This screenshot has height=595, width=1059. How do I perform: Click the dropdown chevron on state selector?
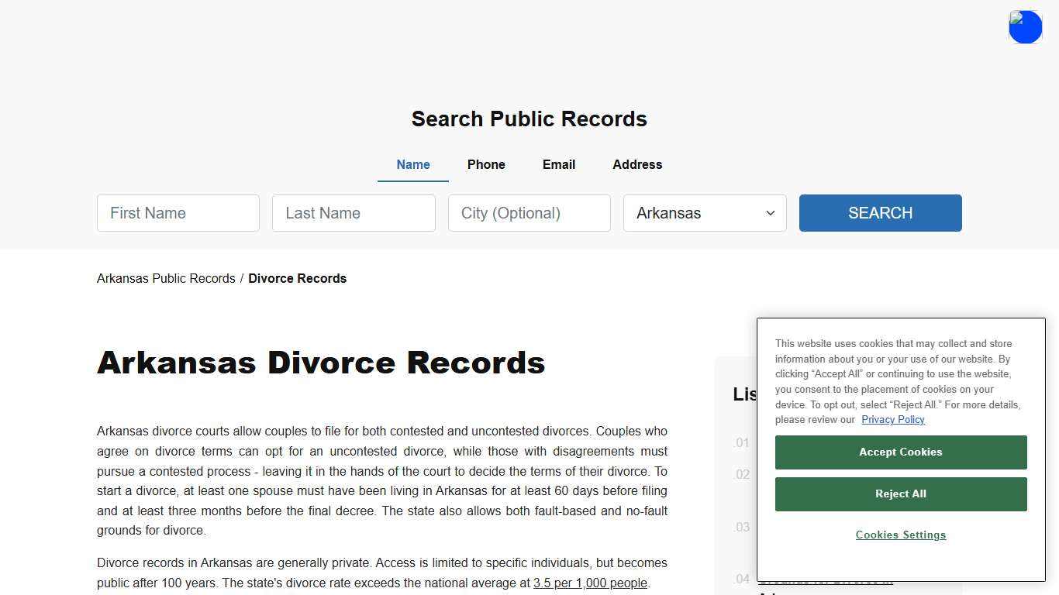tap(770, 213)
